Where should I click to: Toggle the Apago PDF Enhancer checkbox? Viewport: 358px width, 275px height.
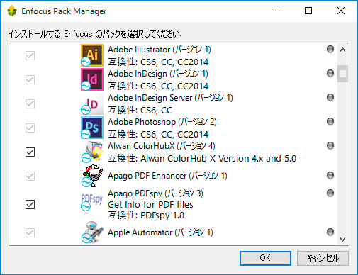(x=30, y=176)
